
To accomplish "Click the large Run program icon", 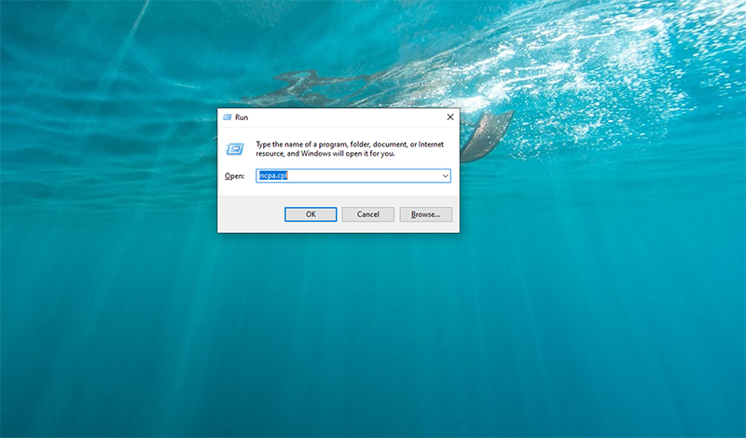I will (235, 149).
